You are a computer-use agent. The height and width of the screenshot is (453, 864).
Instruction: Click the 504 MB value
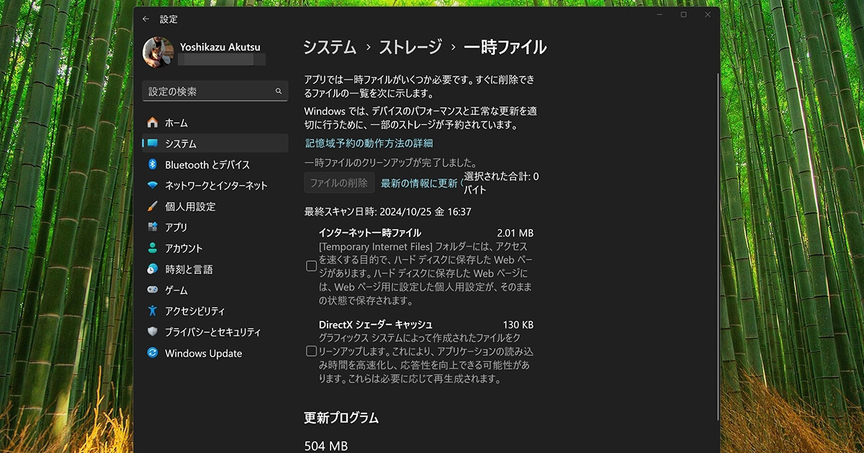tap(325, 446)
